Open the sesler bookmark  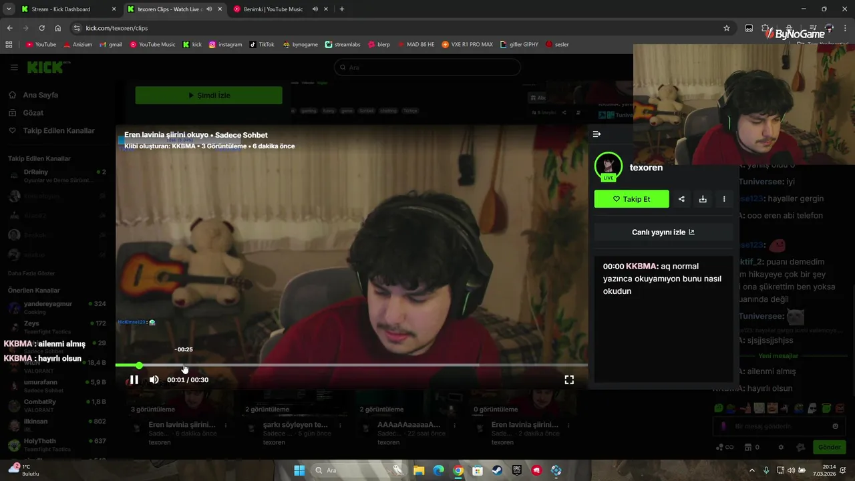coord(557,45)
